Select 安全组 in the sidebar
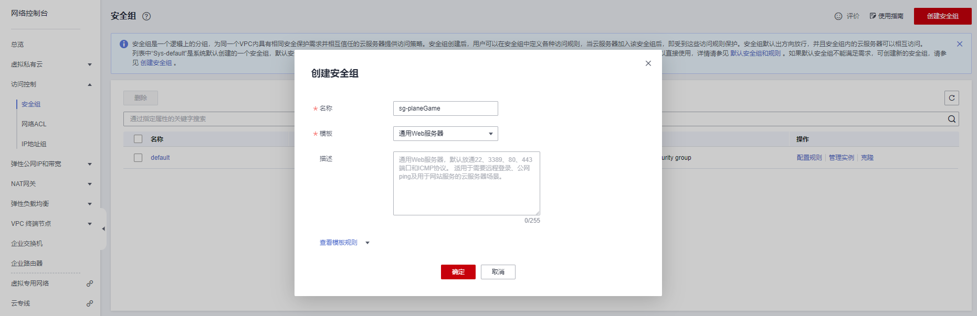This screenshot has width=977, height=316. 31,104
